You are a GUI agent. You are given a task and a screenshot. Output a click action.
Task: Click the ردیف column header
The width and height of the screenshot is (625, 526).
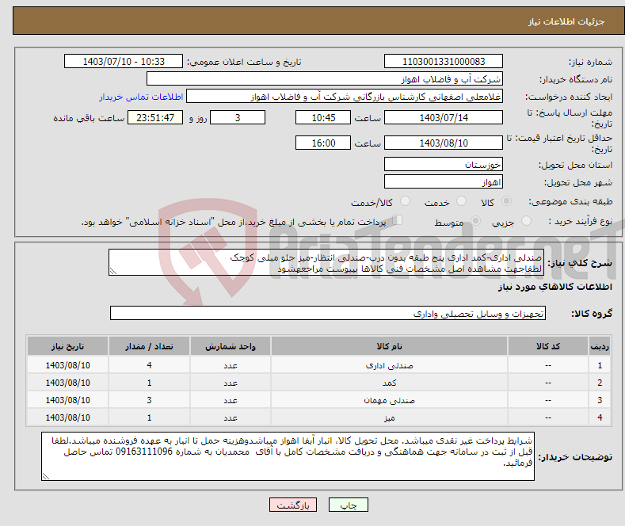tap(600, 346)
